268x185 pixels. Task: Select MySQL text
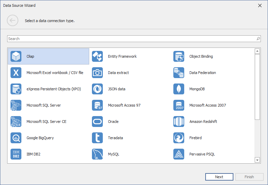tap(114, 154)
